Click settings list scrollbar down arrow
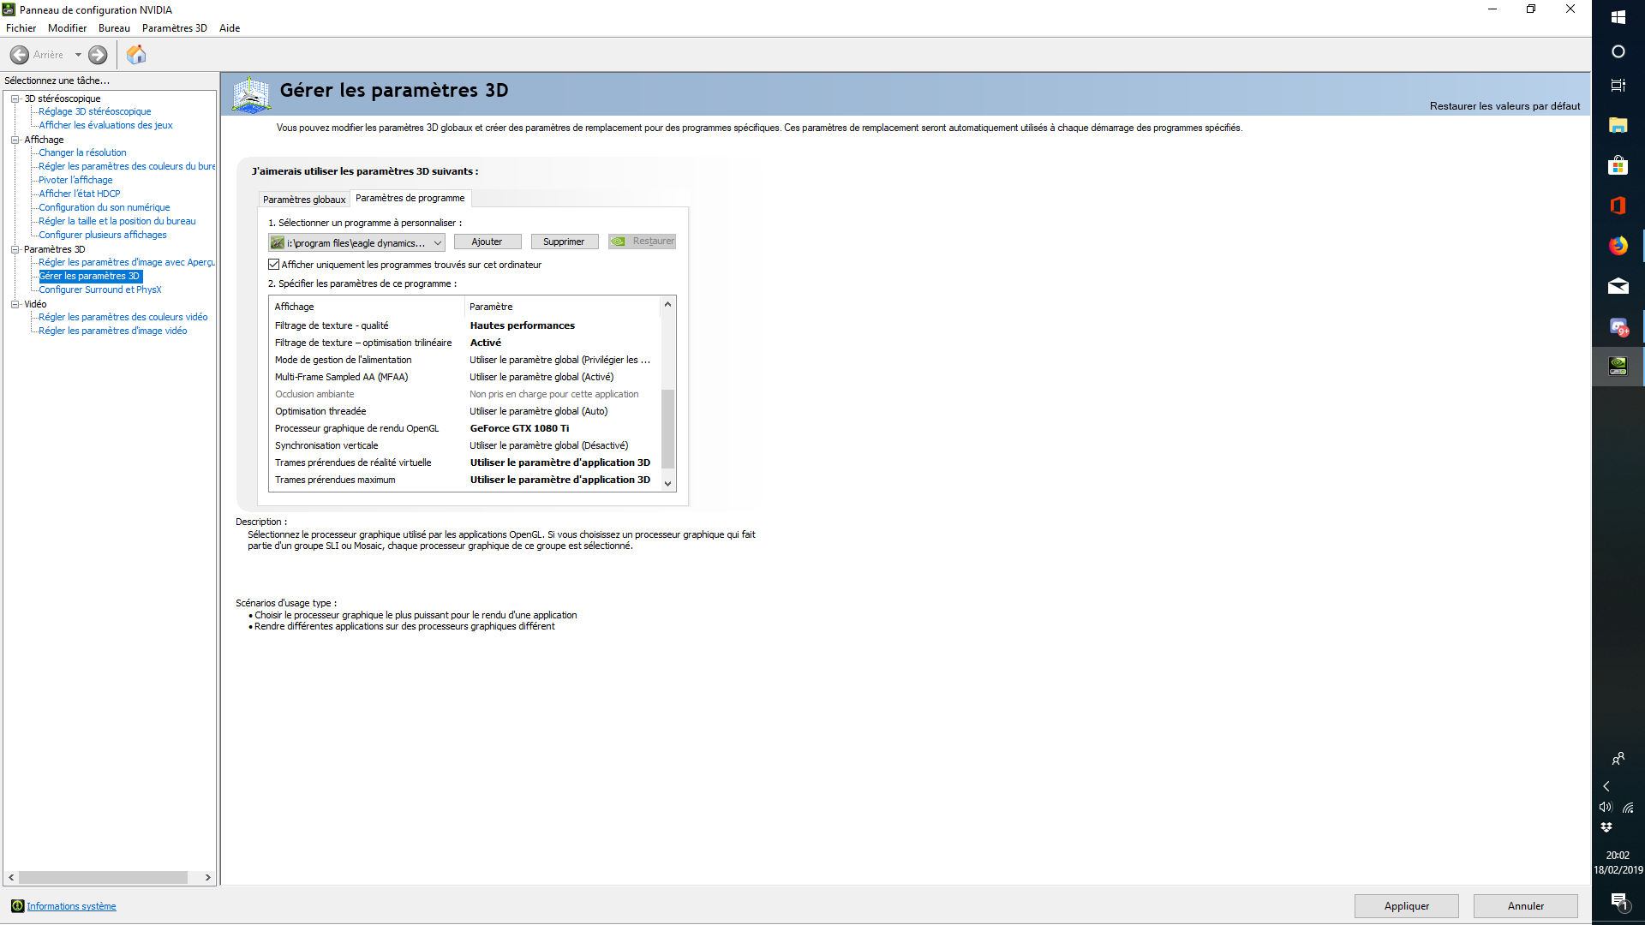 pyautogui.click(x=667, y=484)
